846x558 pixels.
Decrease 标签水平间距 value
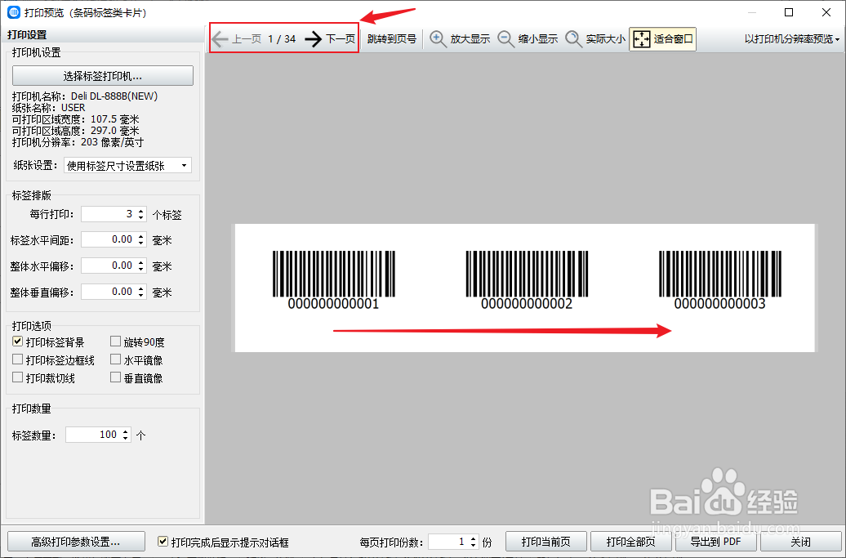pyautogui.click(x=140, y=243)
